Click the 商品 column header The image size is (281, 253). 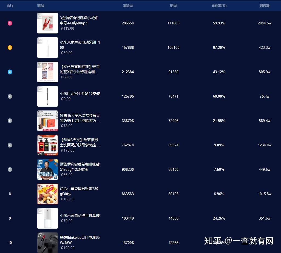pyautogui.click(x=41, y=6)
